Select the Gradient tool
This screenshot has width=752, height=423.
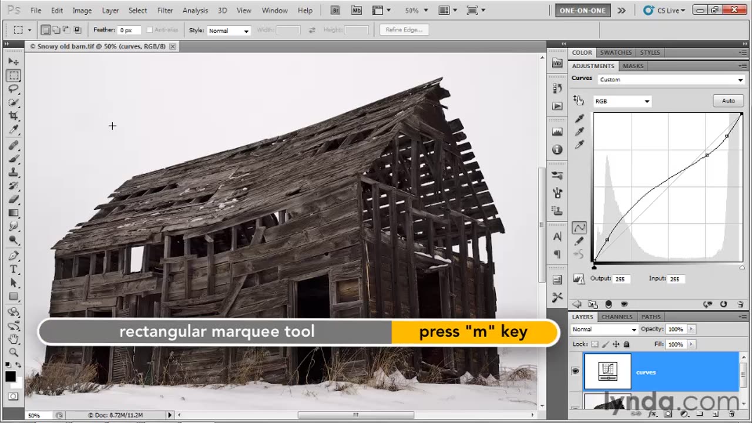(x=14, y=213)
